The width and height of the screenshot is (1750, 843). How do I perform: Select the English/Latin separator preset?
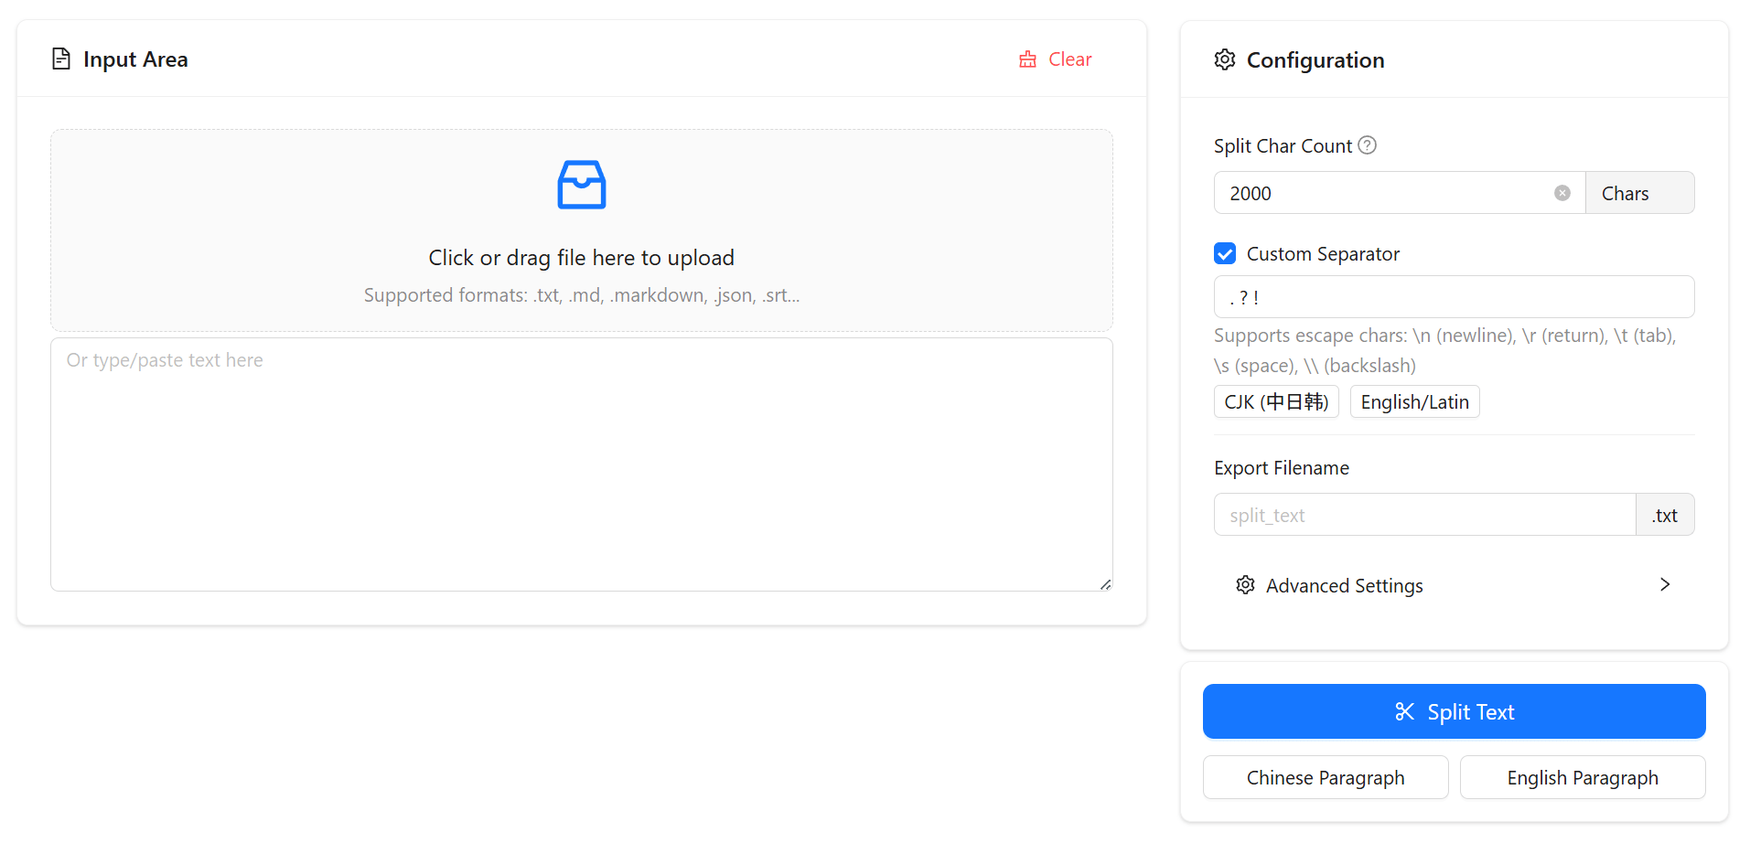[x=1413, y=402]
